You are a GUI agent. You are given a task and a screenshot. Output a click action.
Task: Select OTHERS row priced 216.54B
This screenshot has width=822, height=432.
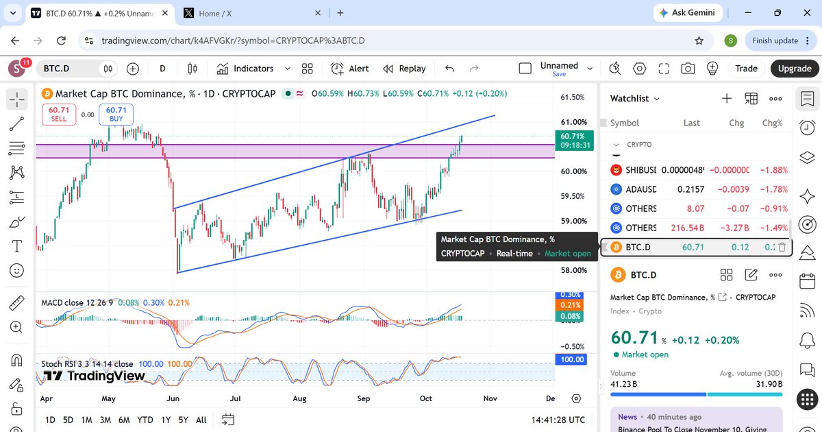(697, 228)
